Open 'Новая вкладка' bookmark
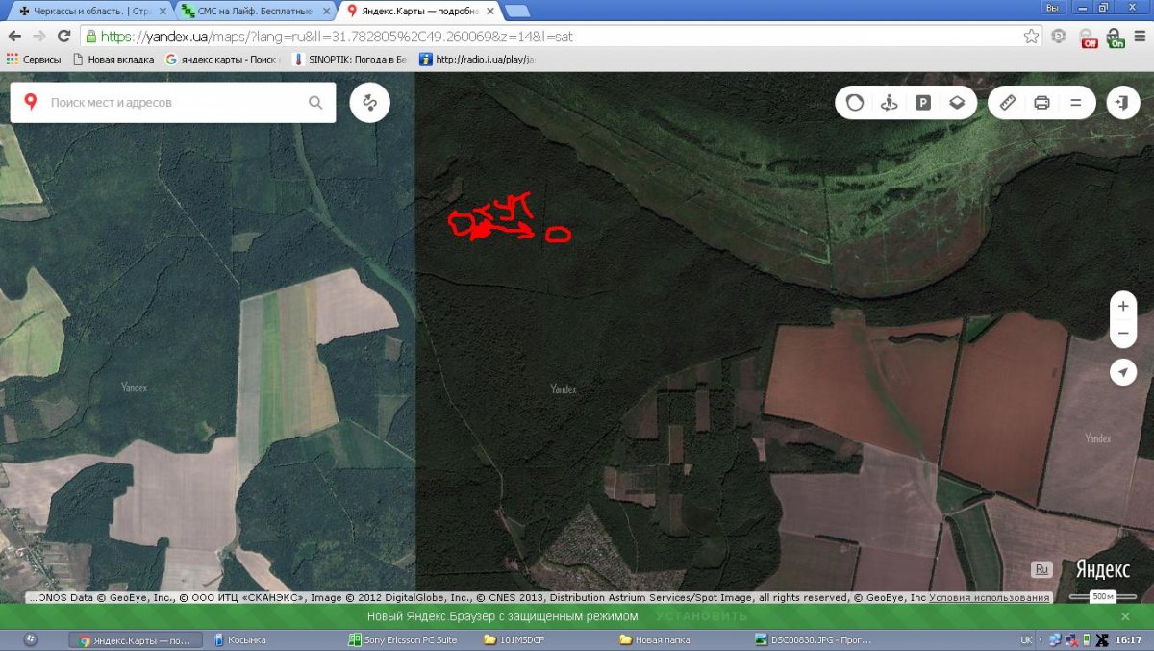This screenshot has width=1154, height=651. (113, 59)
